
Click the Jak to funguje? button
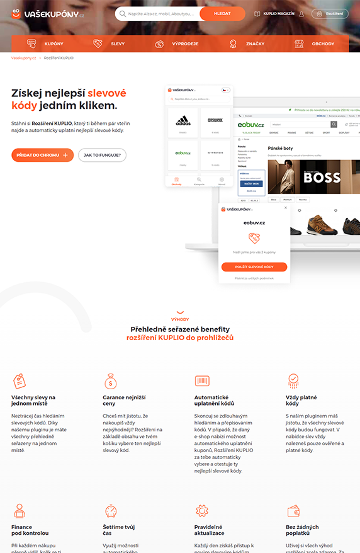click(x=102, y=155)
